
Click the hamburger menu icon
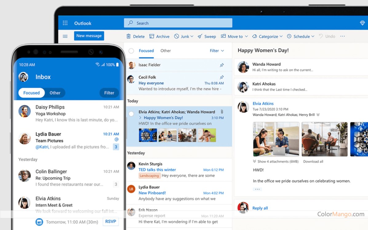(x=65, y=36)
